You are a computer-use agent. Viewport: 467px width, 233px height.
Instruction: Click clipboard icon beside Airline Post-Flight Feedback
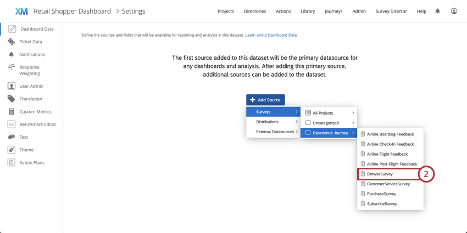coord(363,164)
